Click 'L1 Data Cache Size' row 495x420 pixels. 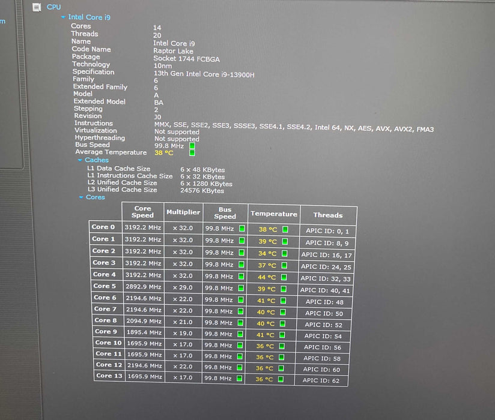(x=156, y=169)
